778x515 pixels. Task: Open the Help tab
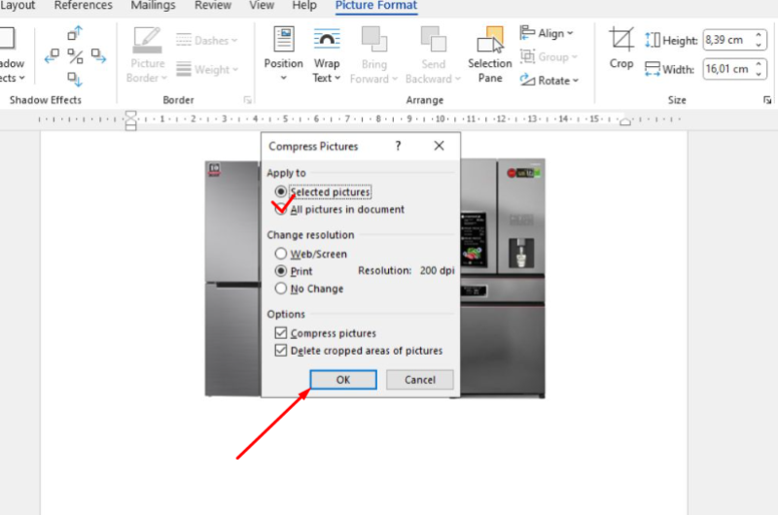tap(304, 6)
